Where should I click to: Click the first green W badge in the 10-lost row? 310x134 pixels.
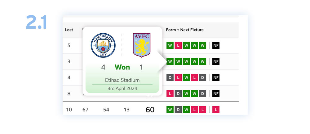(x=170, y=110)
